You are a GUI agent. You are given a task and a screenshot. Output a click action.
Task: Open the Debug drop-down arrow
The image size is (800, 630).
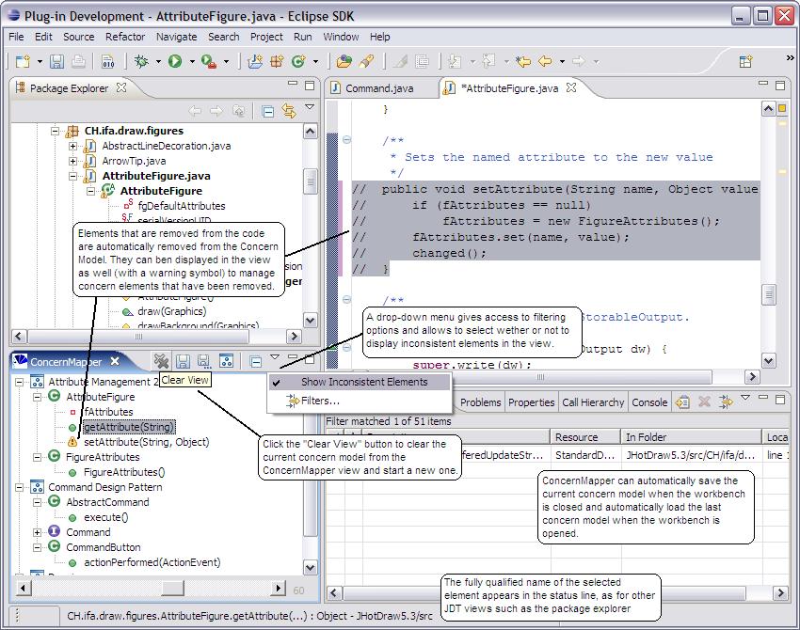[158, 62]
